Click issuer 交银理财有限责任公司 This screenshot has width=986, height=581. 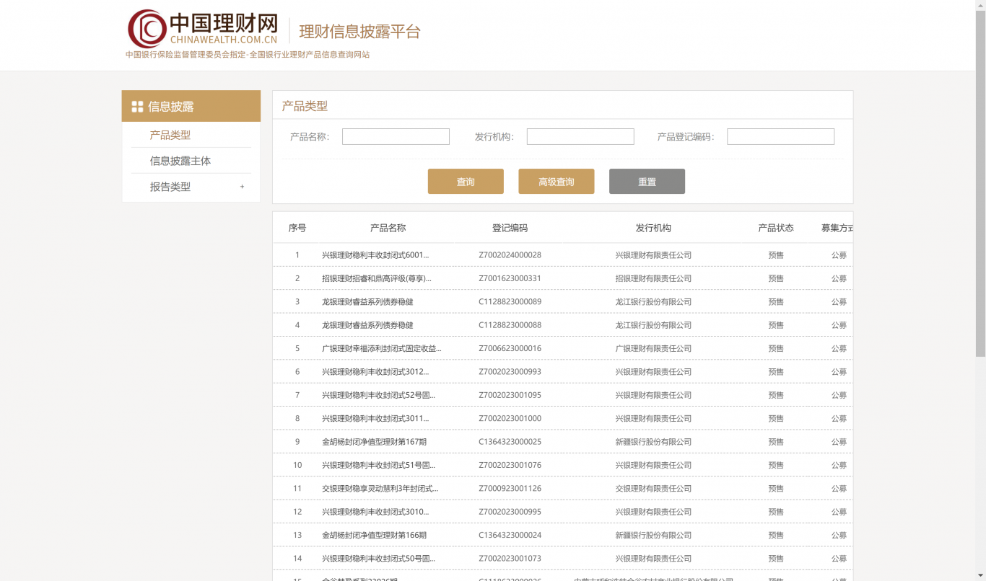coord(653,489)
